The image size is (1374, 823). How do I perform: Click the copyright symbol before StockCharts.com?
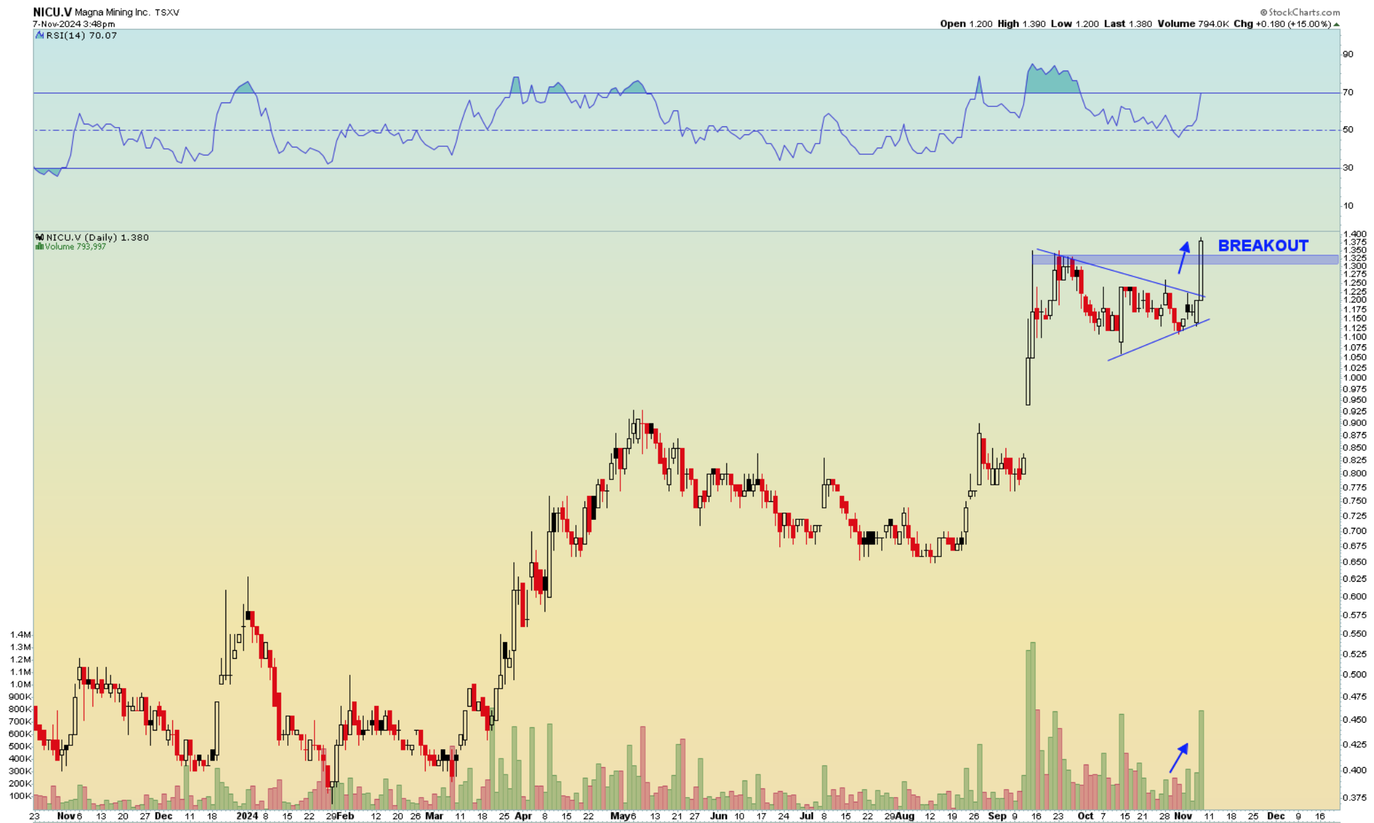1264,12
